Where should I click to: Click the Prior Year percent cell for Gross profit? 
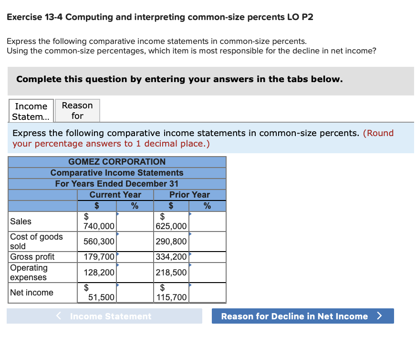coord(208,257)
